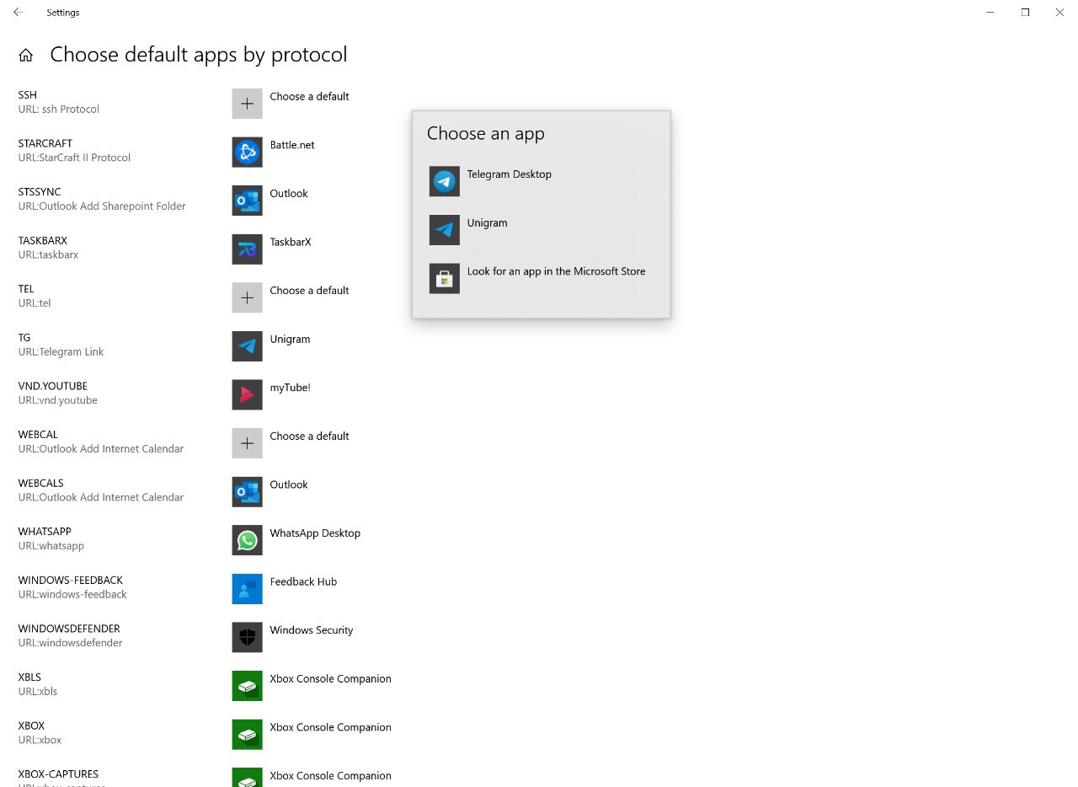Change the WhatsApp Desktop default
This screenshot has height=787, width=1078.
point(315,533)
